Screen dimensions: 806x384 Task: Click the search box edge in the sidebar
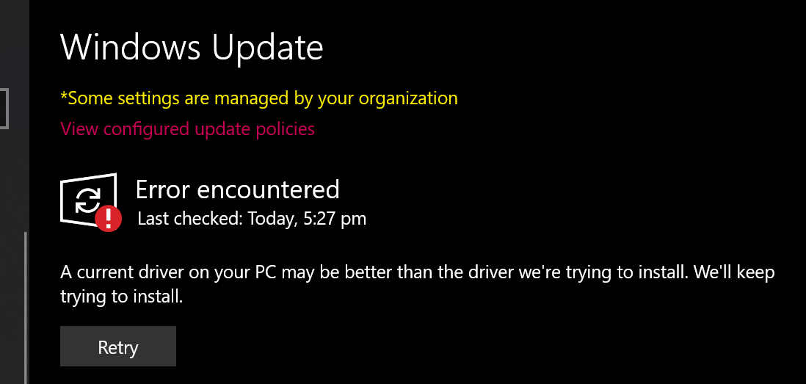click(x=4, y=109)
